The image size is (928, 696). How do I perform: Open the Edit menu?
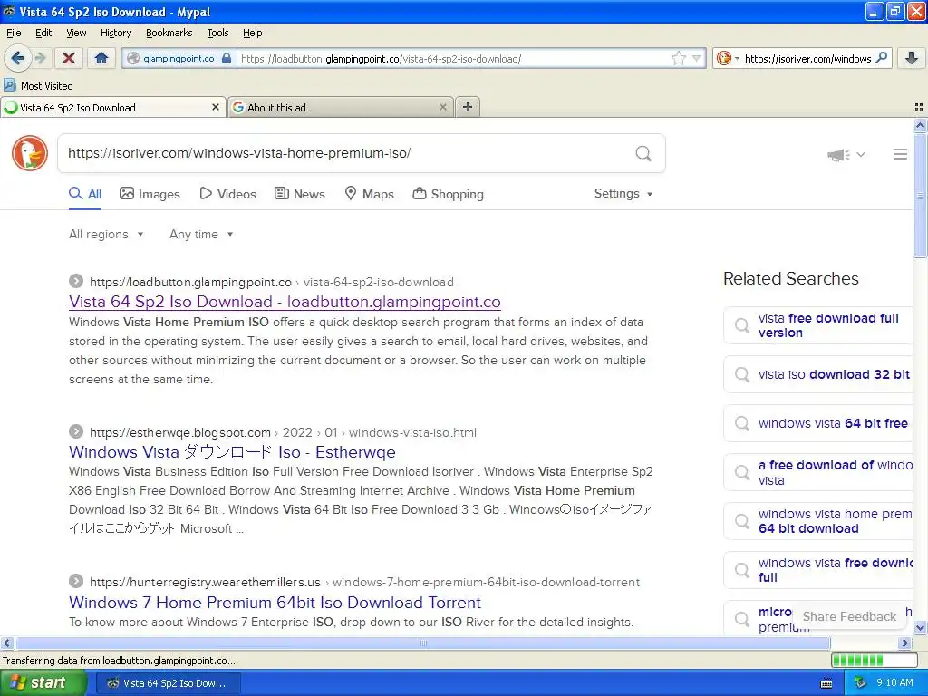(x=43, y=33)
